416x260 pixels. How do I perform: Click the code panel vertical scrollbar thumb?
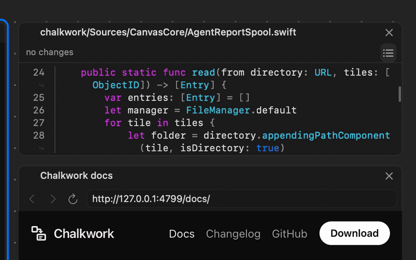click(x=399, y=94)
